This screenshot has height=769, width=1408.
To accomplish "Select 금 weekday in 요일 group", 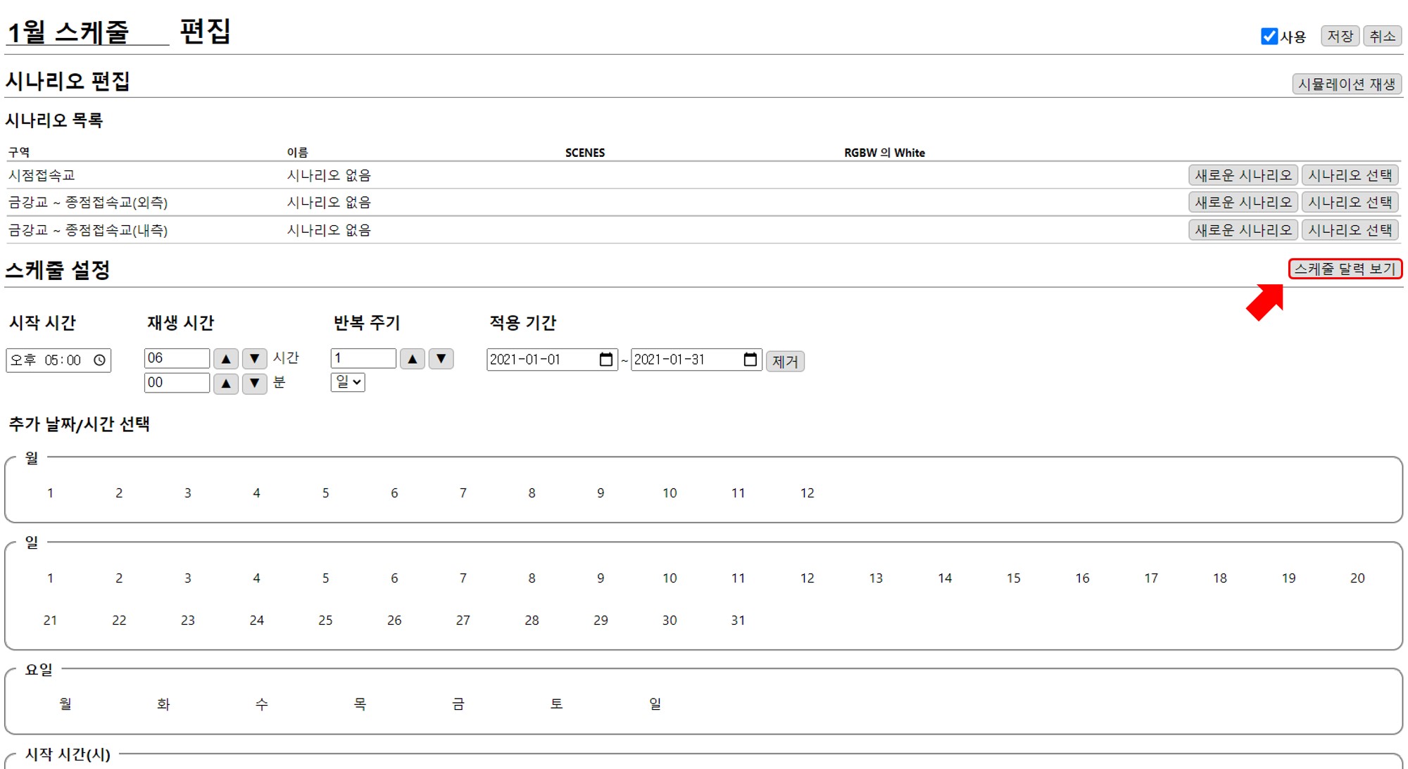I will coord(458,704).
